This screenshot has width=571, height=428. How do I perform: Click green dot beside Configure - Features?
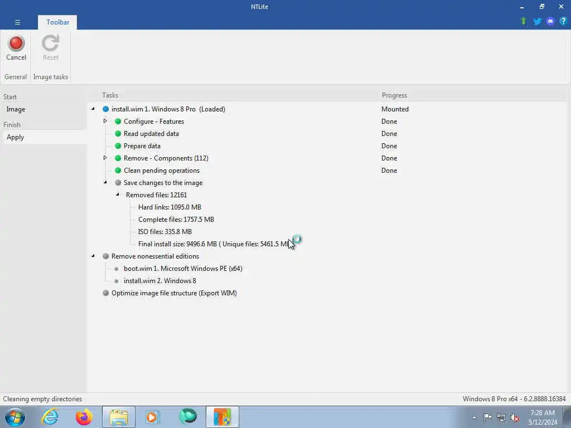click(118, 121)
